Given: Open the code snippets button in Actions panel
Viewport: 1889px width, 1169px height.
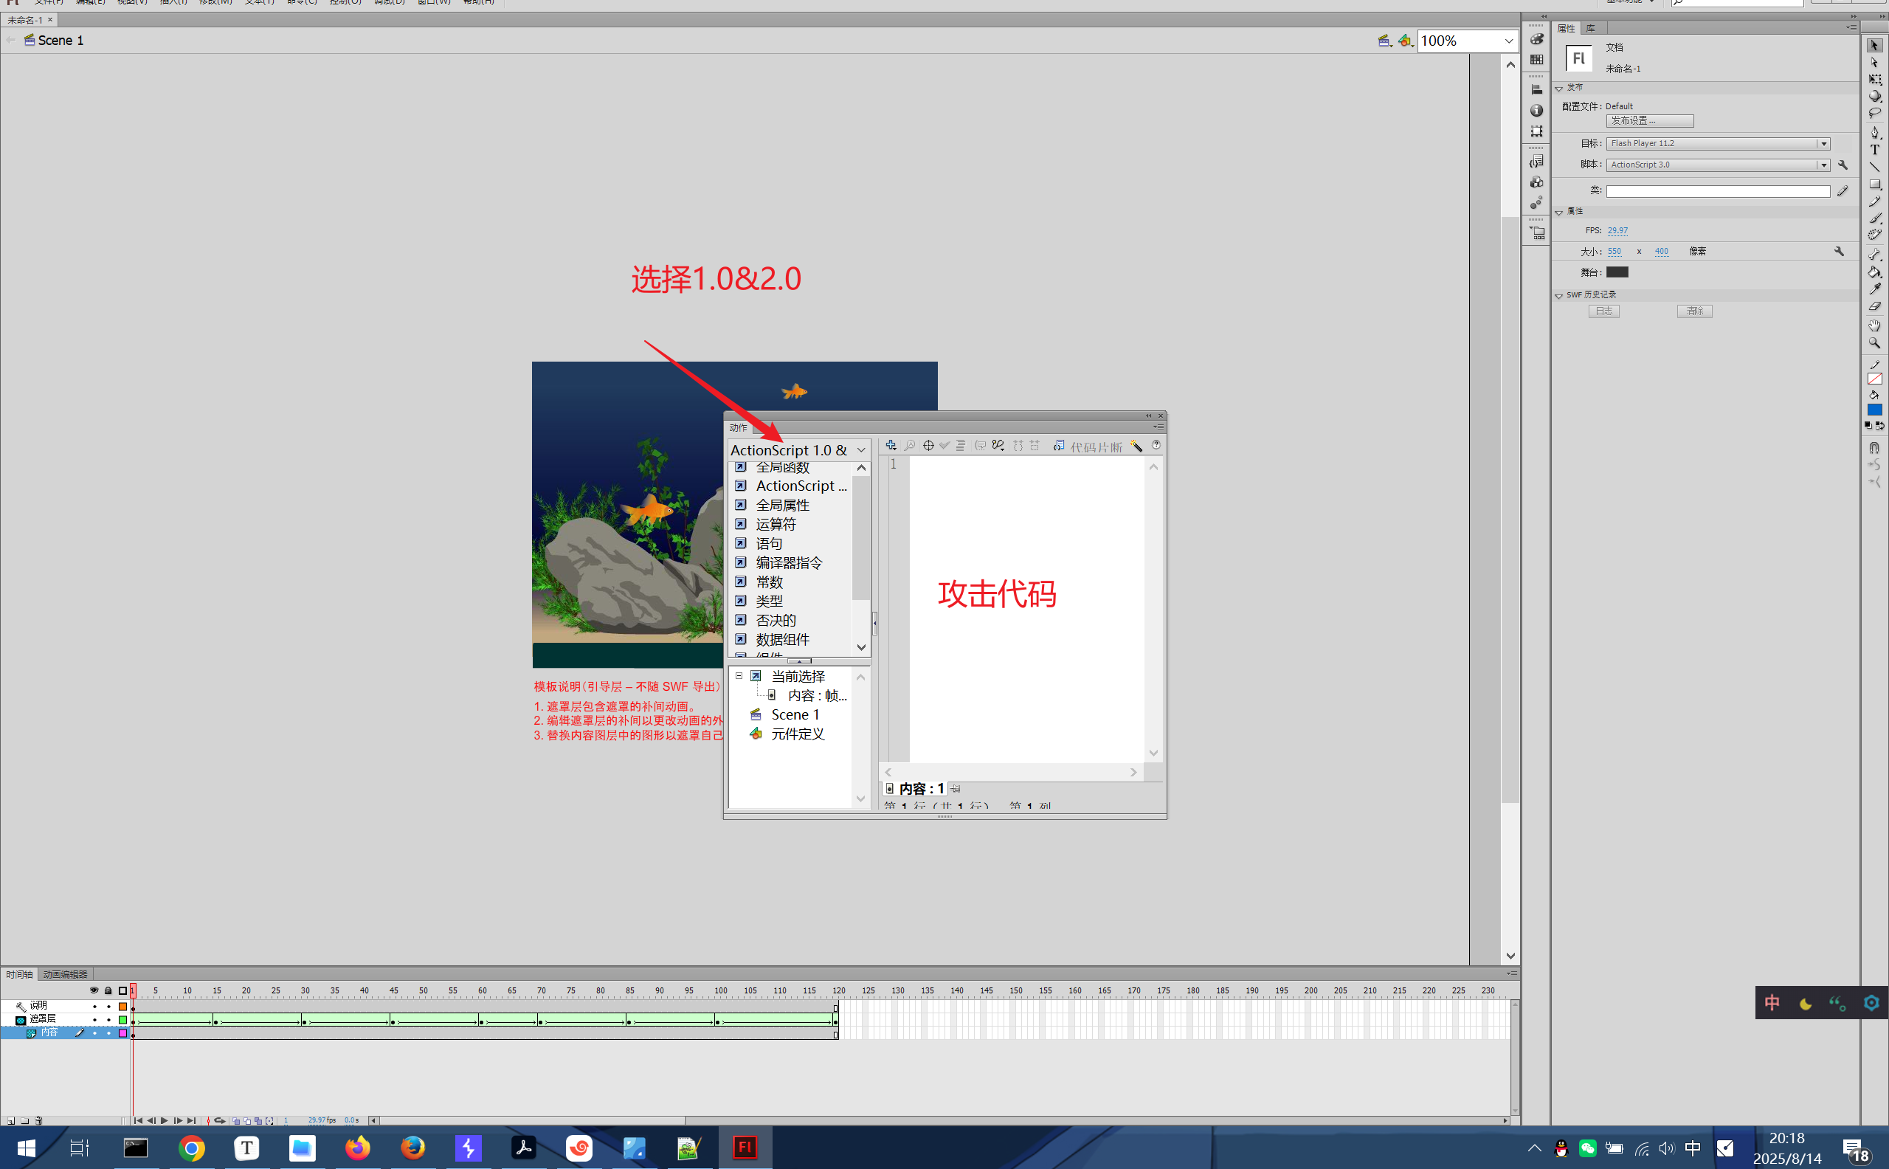Looking at the screenshot, I should 1088,446.
